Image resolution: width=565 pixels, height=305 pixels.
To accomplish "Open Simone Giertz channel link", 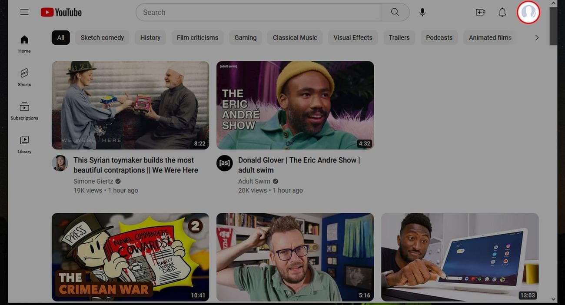I will pos(93,181).
